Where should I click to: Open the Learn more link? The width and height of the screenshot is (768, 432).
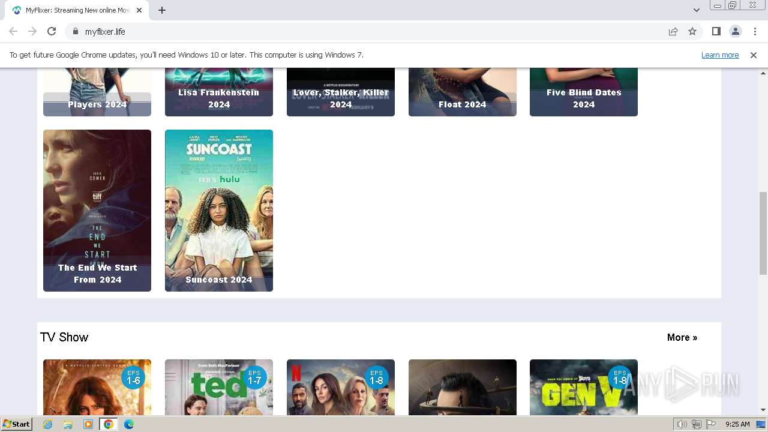click(x=720, y=55)
